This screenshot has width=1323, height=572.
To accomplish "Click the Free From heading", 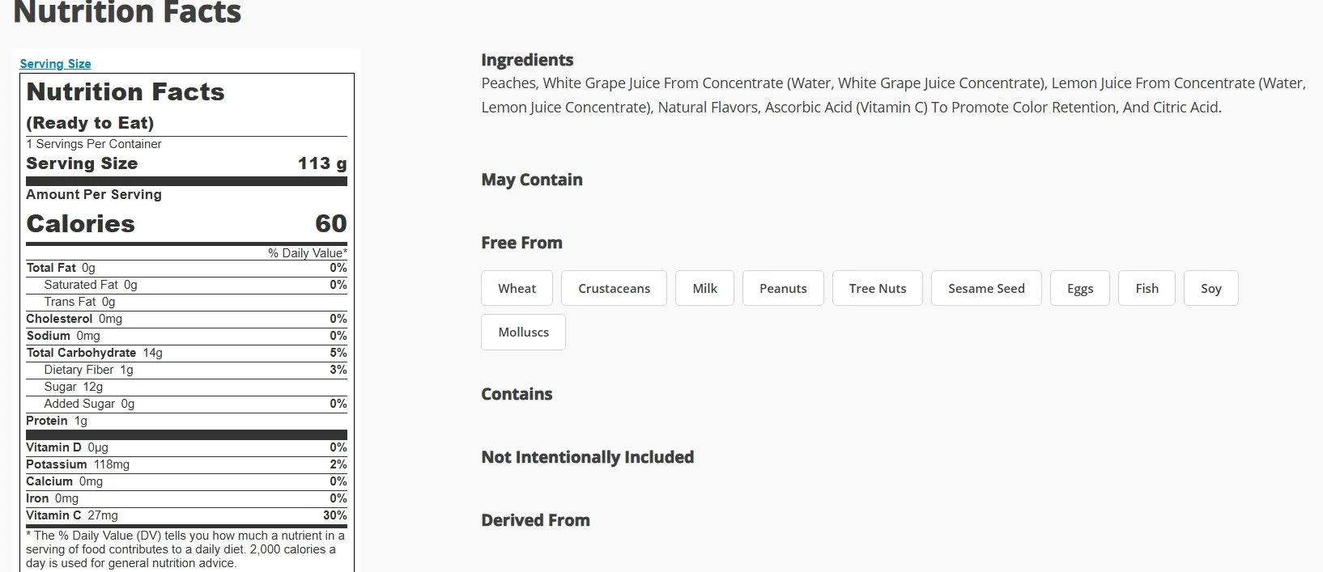I will (x=521, y=243).
